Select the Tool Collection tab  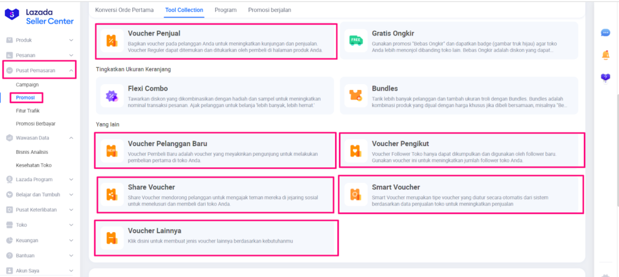(x=184, y=10)
